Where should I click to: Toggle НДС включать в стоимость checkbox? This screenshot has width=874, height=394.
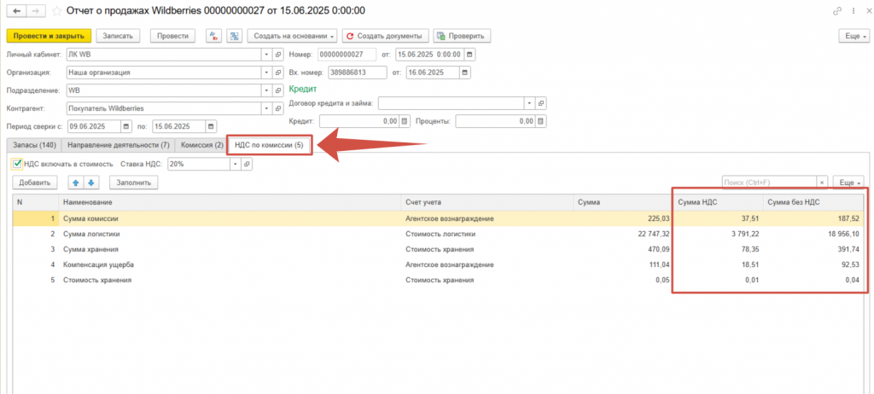pos(18,164)
